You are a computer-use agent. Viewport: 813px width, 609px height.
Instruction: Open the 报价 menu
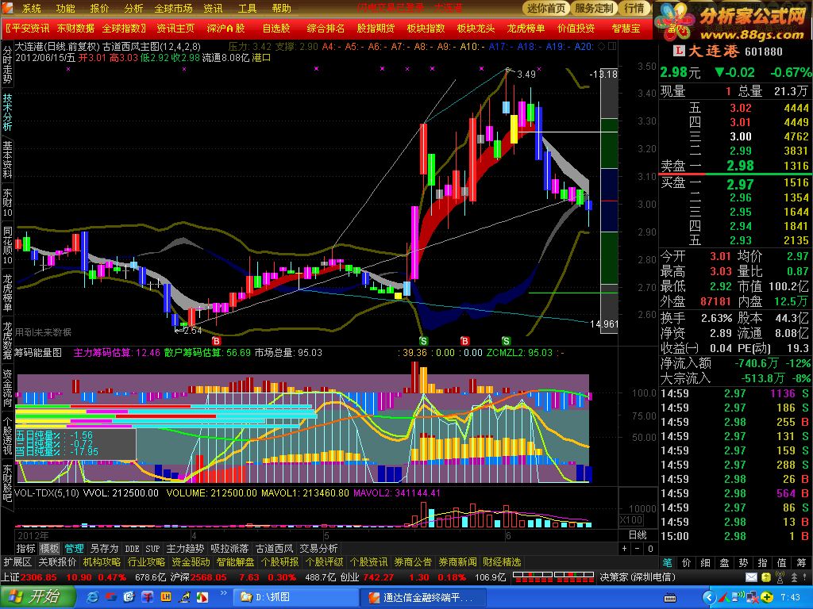[x=99, y=8]
